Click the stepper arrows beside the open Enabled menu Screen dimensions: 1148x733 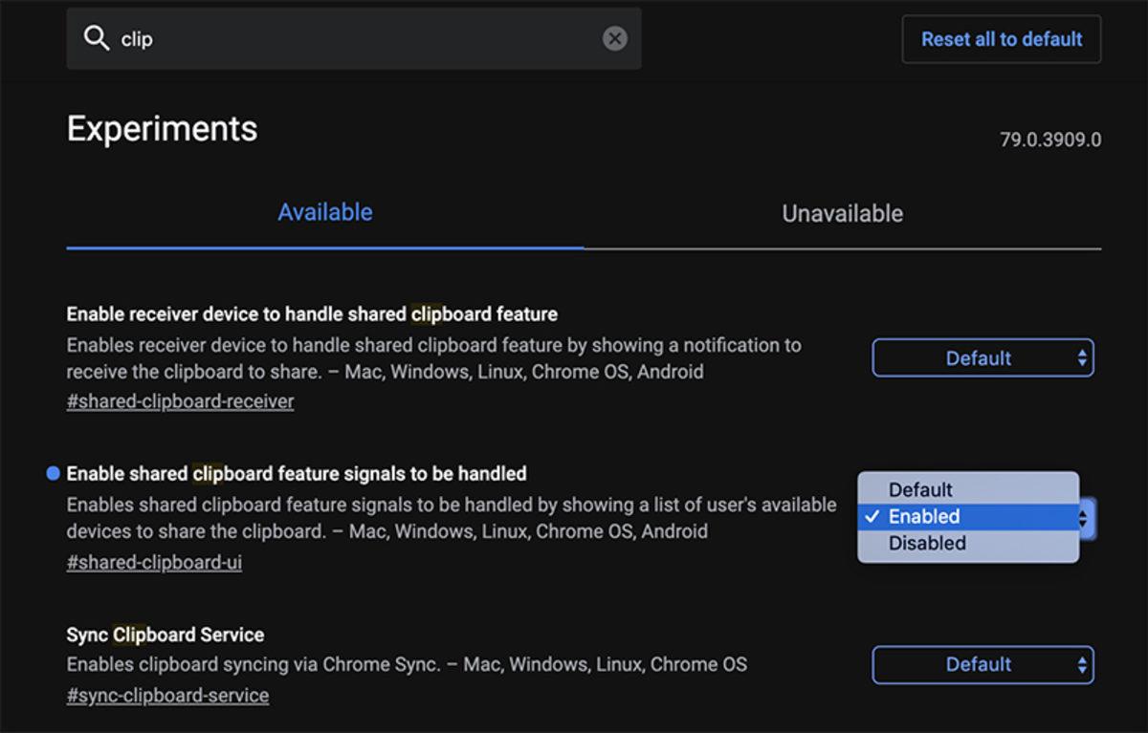tap(1082, 517)
